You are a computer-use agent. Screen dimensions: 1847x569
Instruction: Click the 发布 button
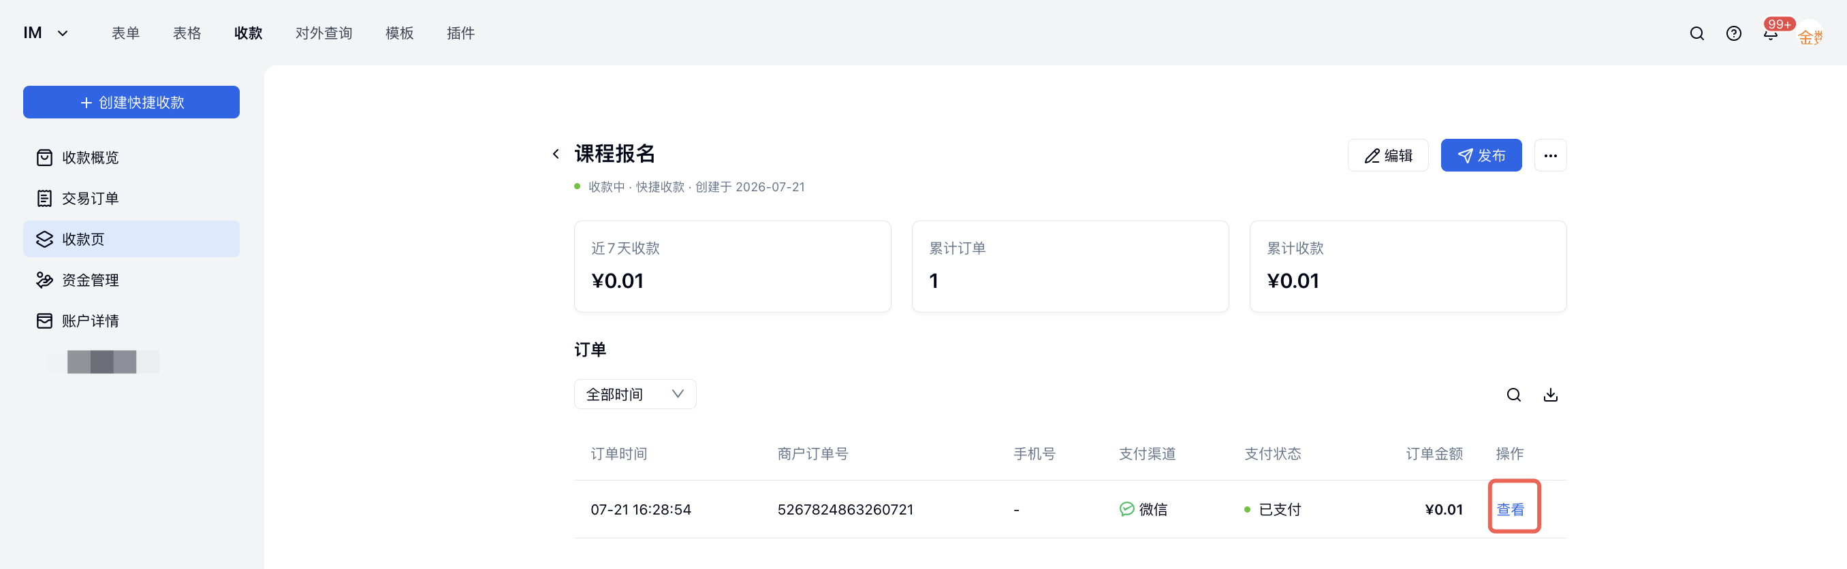(1481, 155)
